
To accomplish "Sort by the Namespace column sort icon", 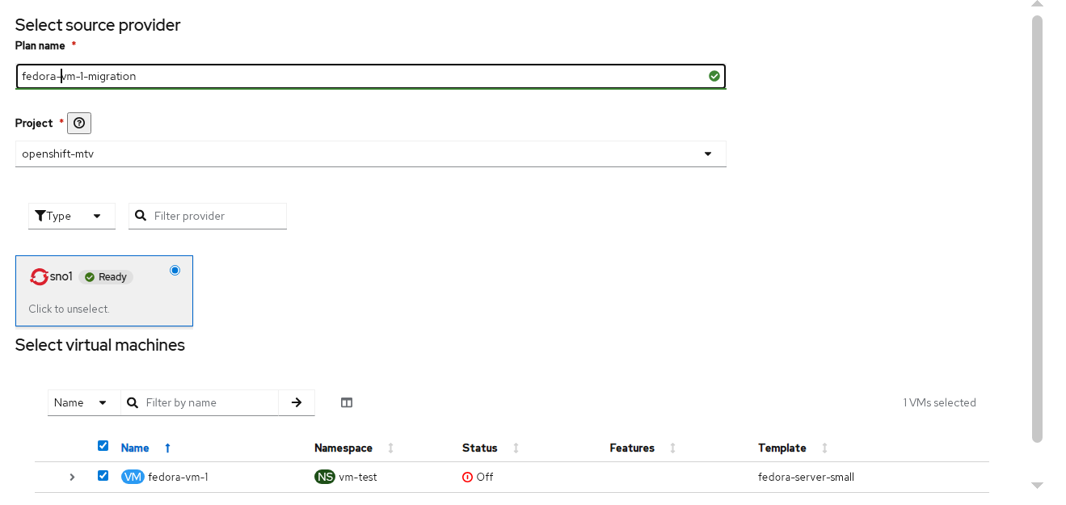I will coord(391,448).
